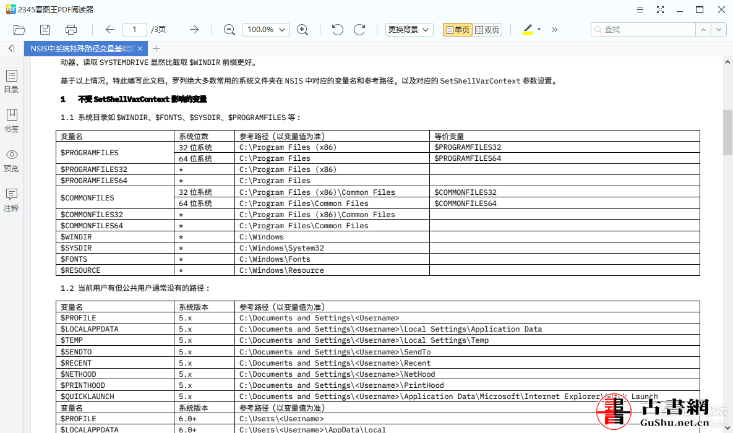Click the Open file folder icon
Image resolution: width=733 pixels, height=433 pixels.
tap(19, 30)
